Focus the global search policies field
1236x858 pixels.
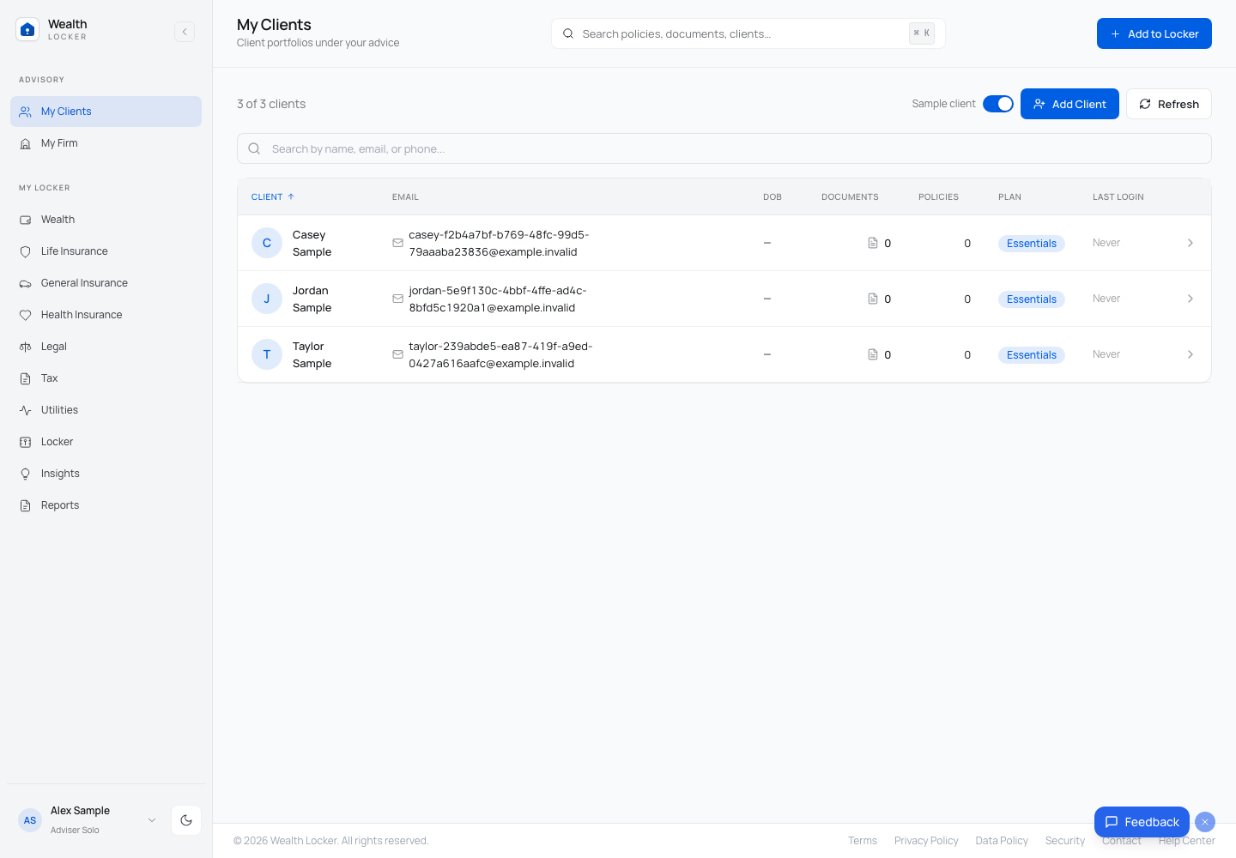pyautogui.click(x=748, y=33)
